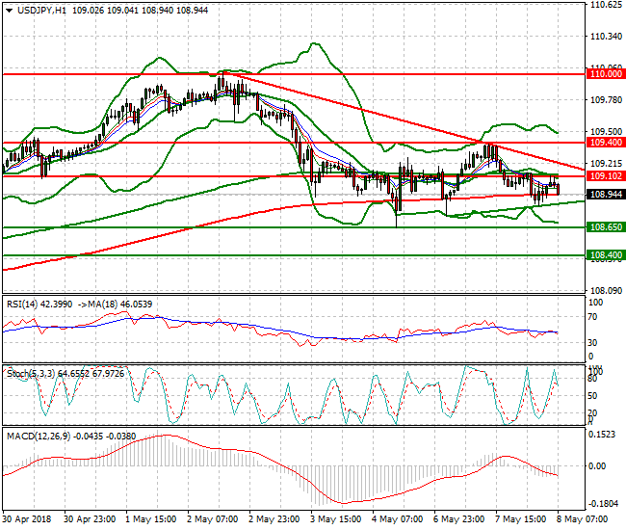Click the USDJPY,H1 chart title text
The height and width of the screenshot is (530, 626).
point(42,11)
